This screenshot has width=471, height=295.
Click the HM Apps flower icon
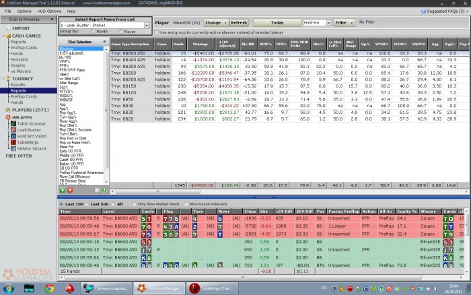click(8, 117)
